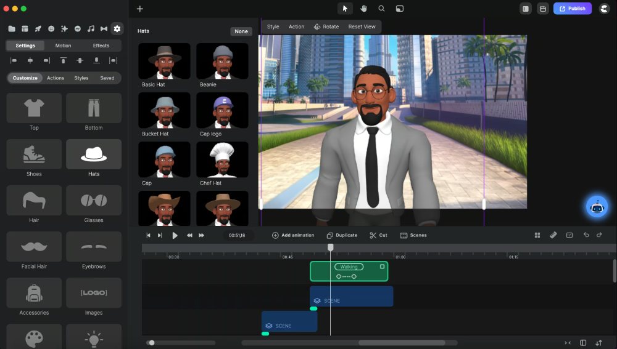This screenshot has width=617, height=349.
Task: Toggle the bottom-right panel layout icon
Action: (583, 343)
